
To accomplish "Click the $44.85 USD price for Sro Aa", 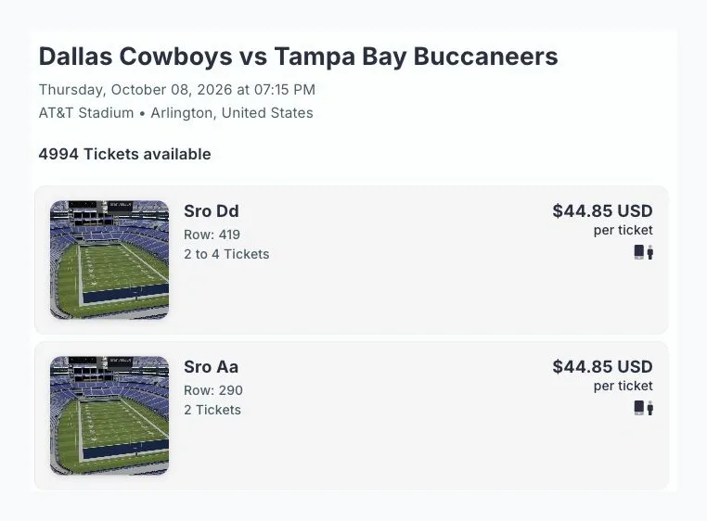I will pyautogui.click(x=602, y=367).
